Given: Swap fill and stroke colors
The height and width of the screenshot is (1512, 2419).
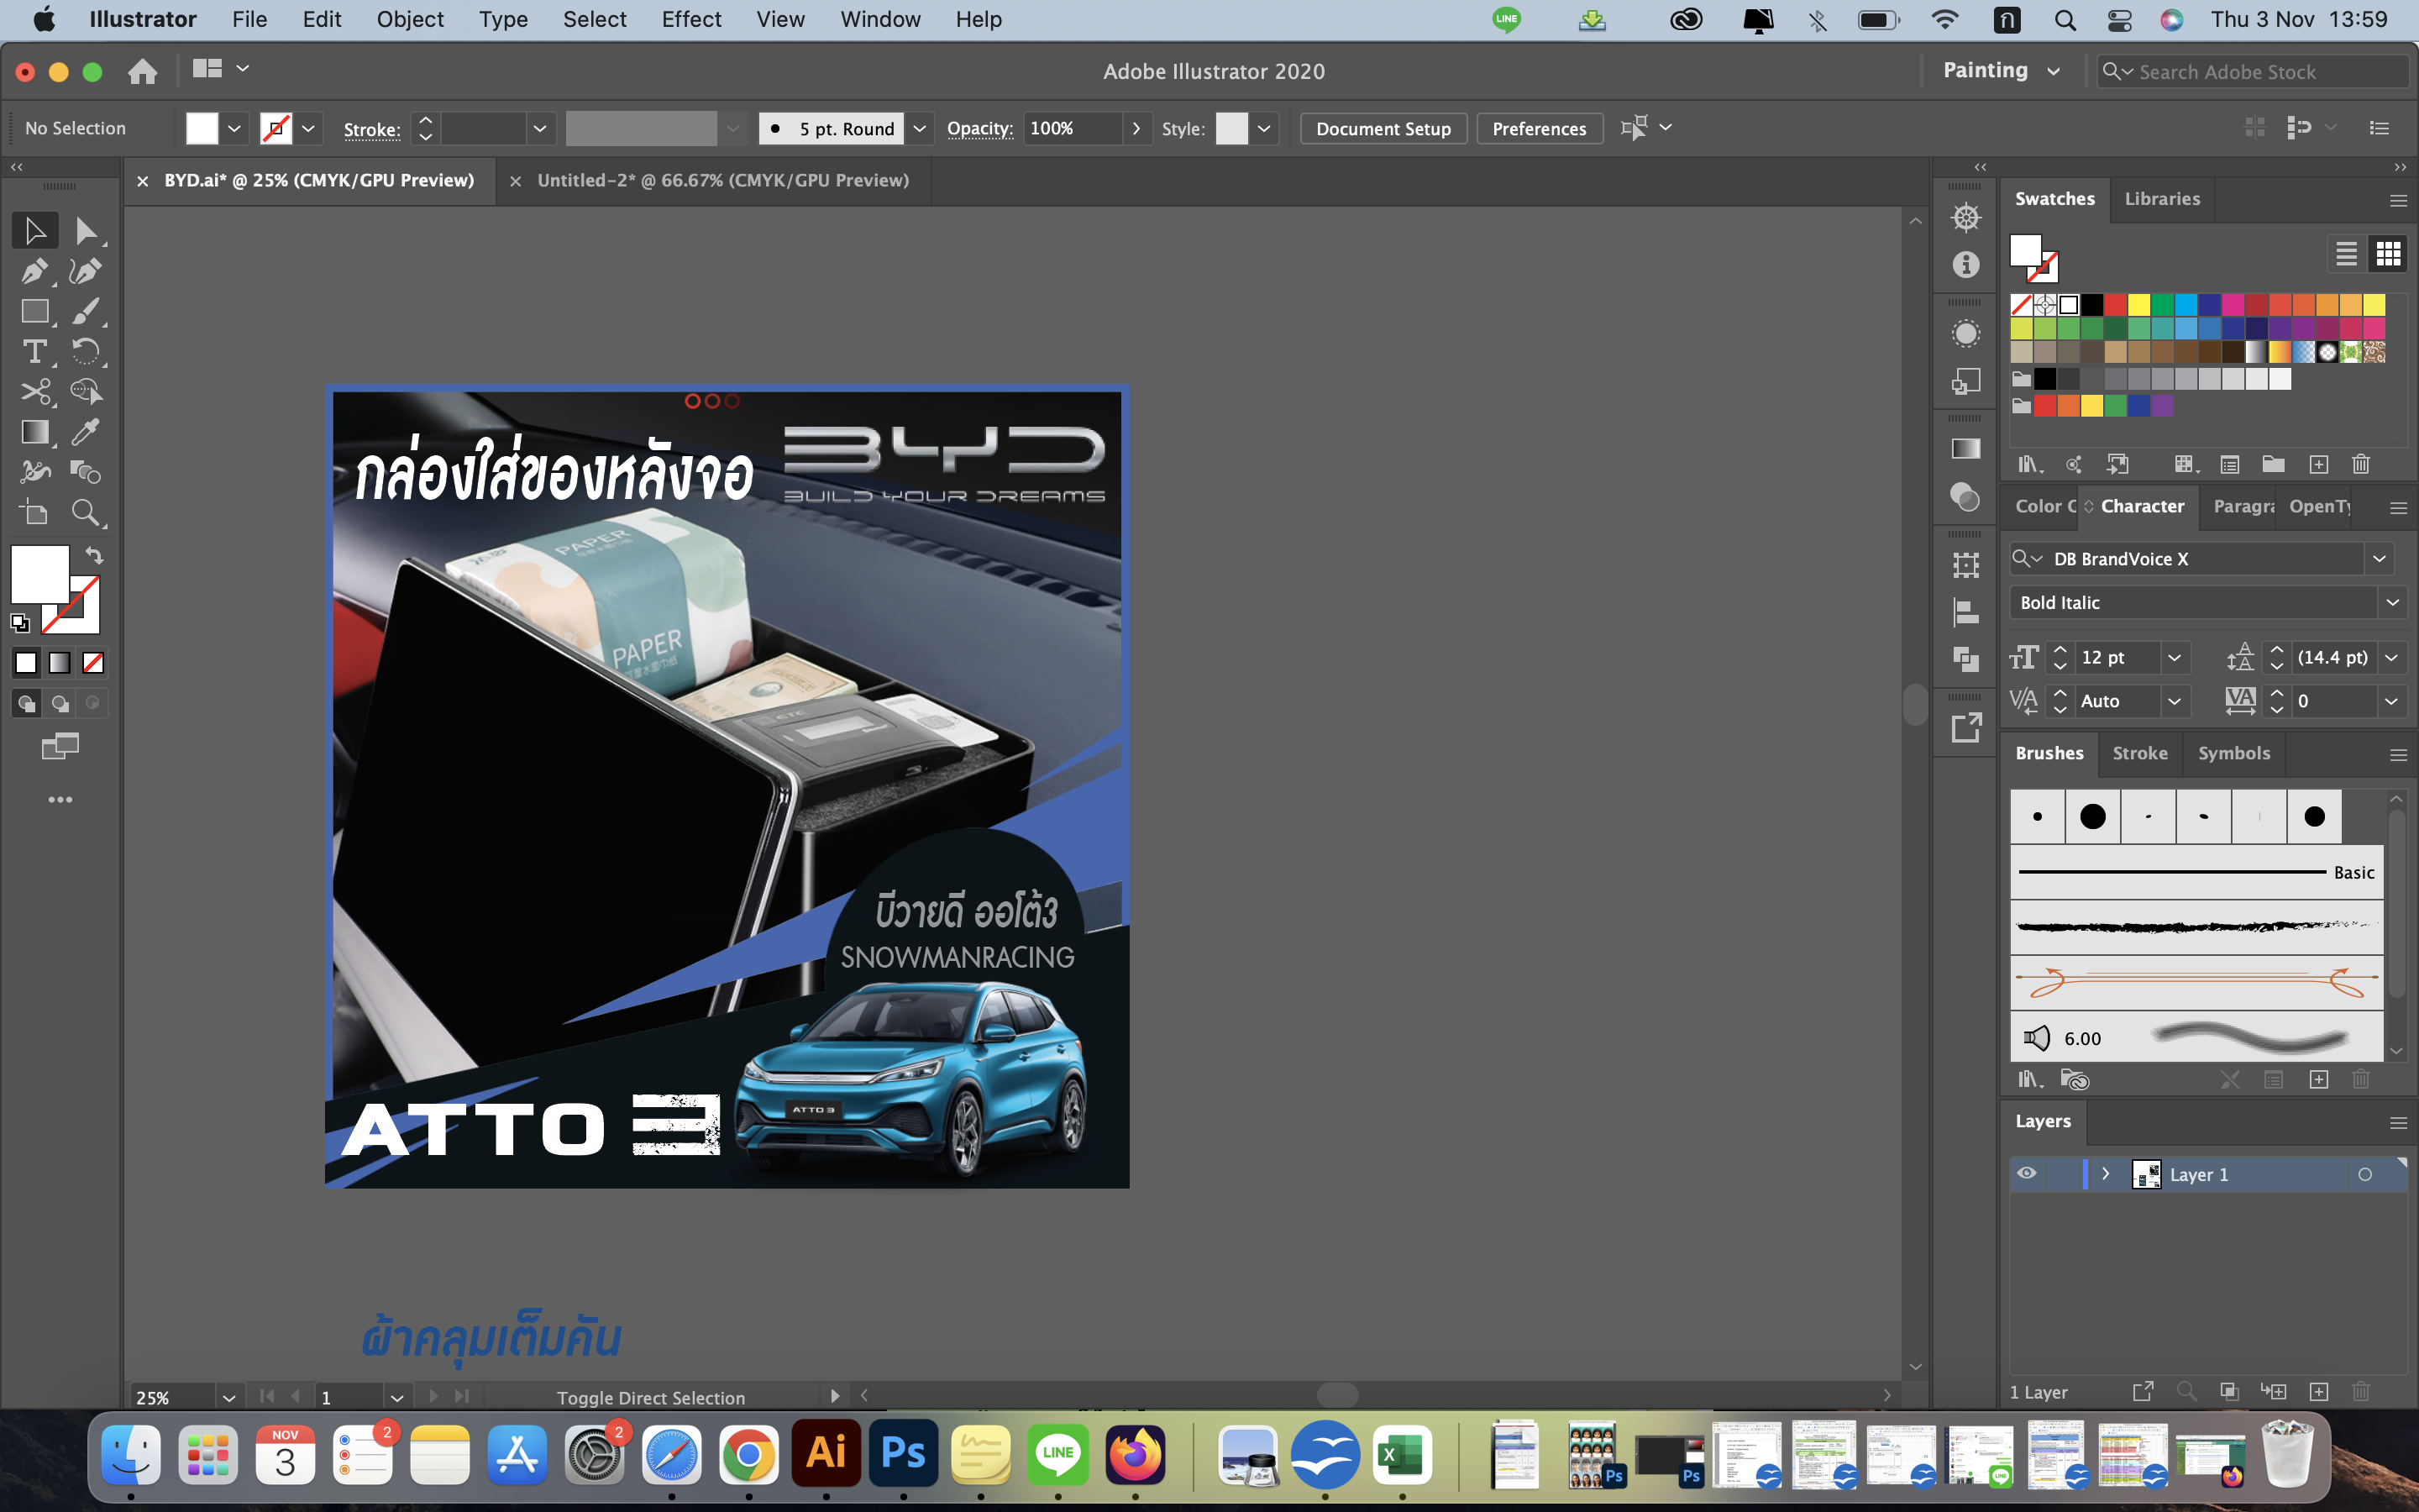Looking at the screenshot, I should (x=95, y=555).
